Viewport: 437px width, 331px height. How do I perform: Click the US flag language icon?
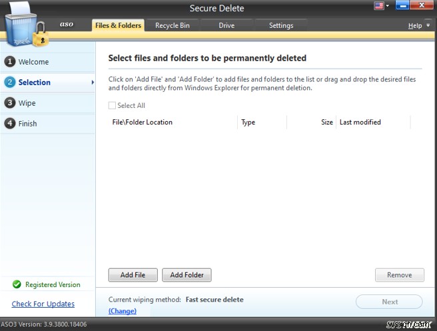[x=379, y=5]
